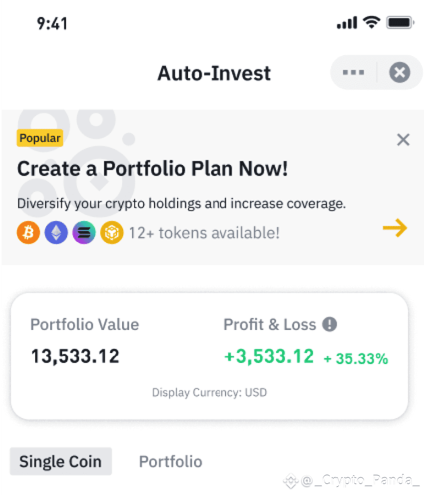Tap the BNB token icon
The width and height of the screenshot is (424, 495).
point(112,233)
